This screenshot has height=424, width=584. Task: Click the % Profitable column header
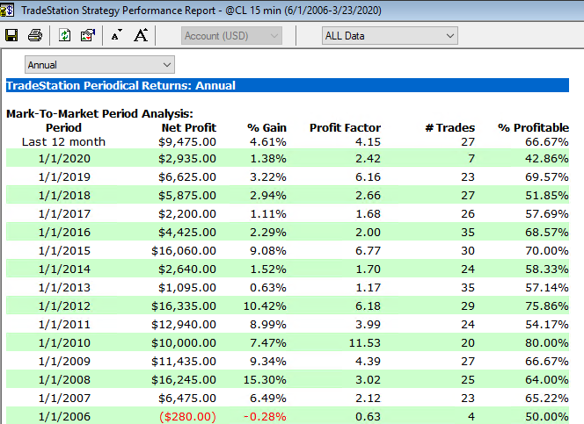pyautogui.click(x=533, y=128)
